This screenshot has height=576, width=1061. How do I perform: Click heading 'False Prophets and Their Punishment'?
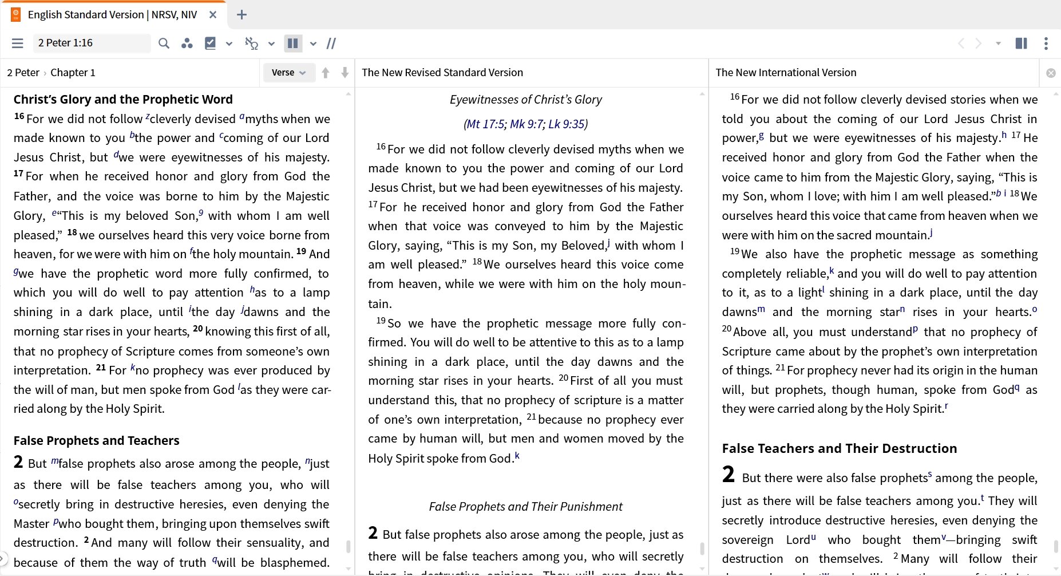click(x=525, y=507)
